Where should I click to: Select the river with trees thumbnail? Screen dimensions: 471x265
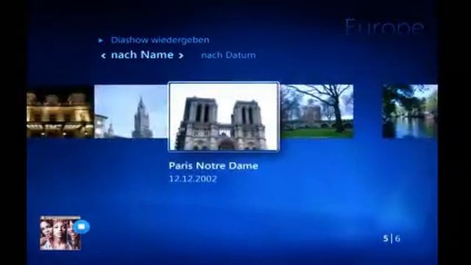click(x=410, y=111)
